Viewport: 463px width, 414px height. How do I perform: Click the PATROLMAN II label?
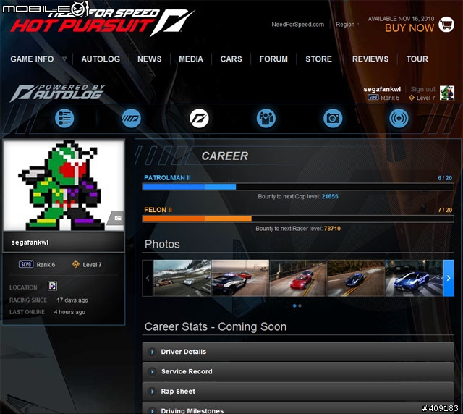click(167, 177)
